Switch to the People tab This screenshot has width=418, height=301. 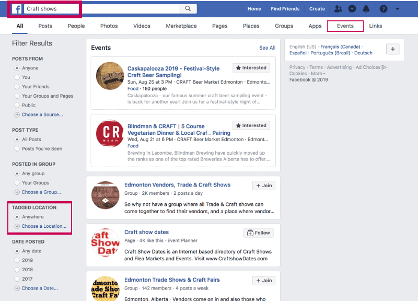point(76,26)
